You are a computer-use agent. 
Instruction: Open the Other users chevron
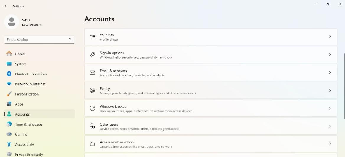pos(330,126)
